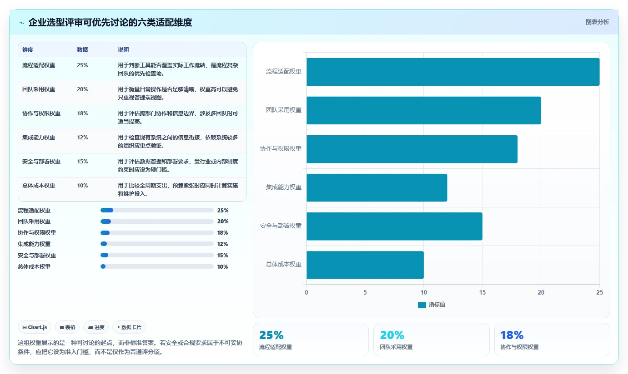Screen dimensions: 628x374
Task: Select the 表格 chip
Action: click(67, 327)
